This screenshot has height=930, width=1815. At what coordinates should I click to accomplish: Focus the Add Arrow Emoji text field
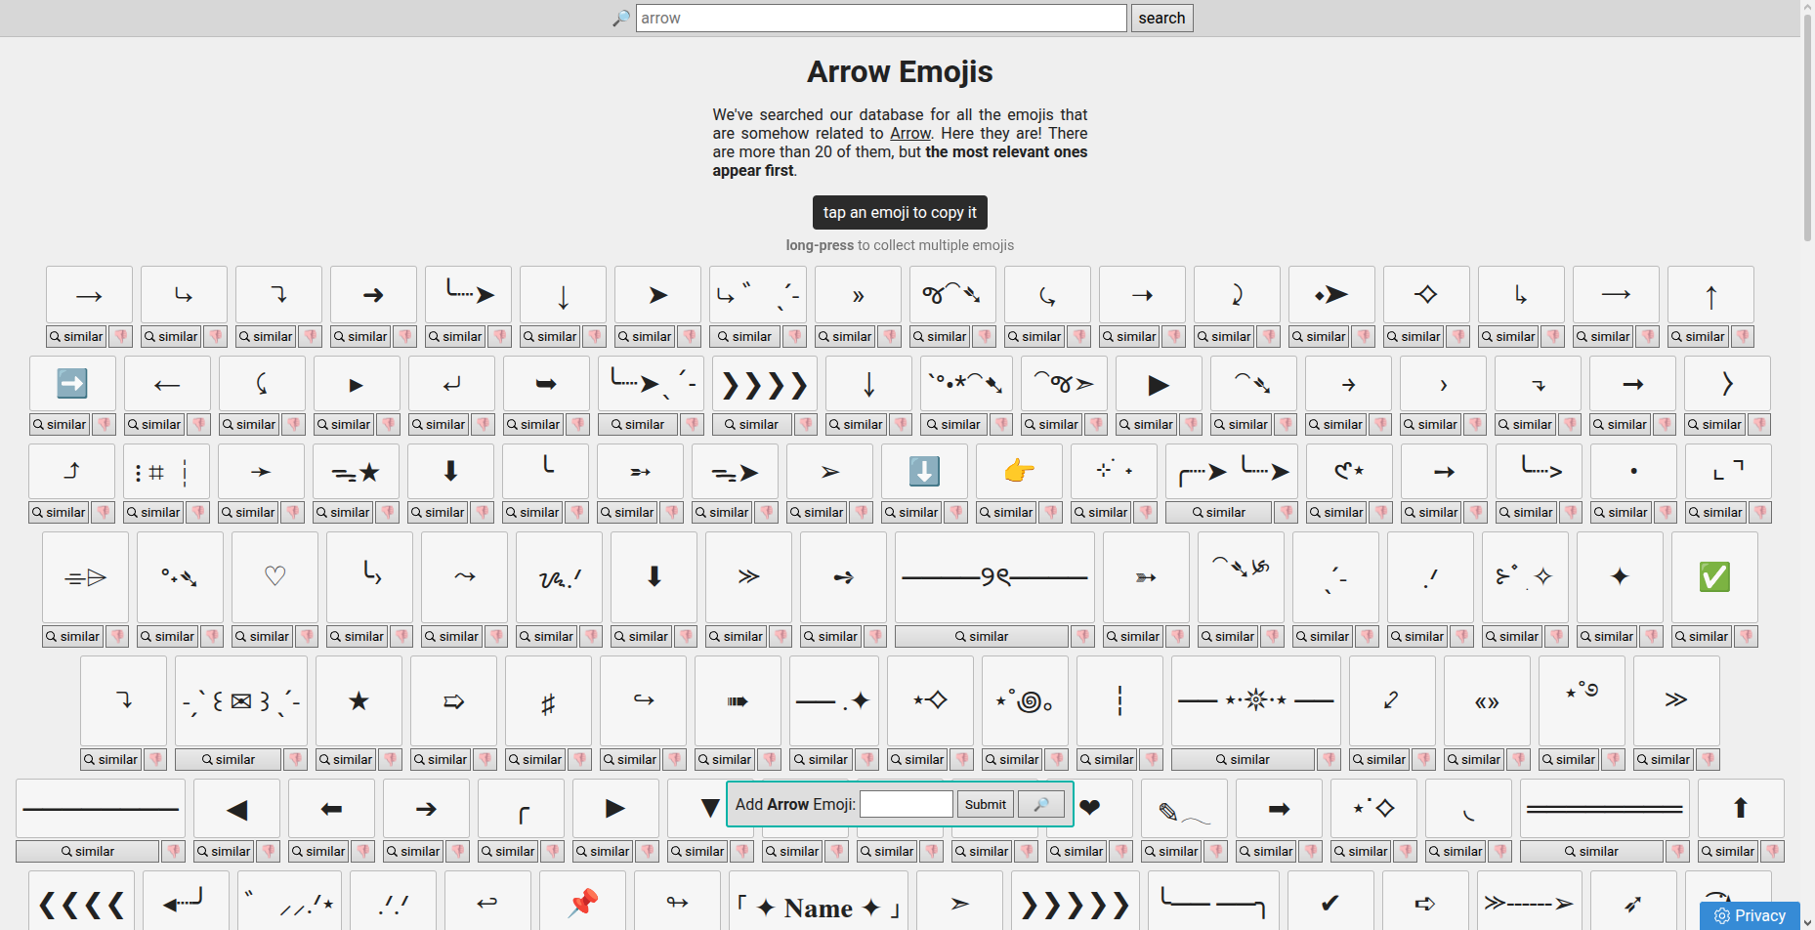pos(907,804)
